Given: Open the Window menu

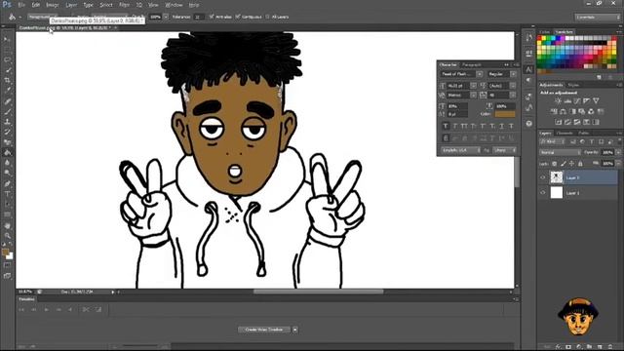Looking at the screenshot, I should tap(174, 5).
